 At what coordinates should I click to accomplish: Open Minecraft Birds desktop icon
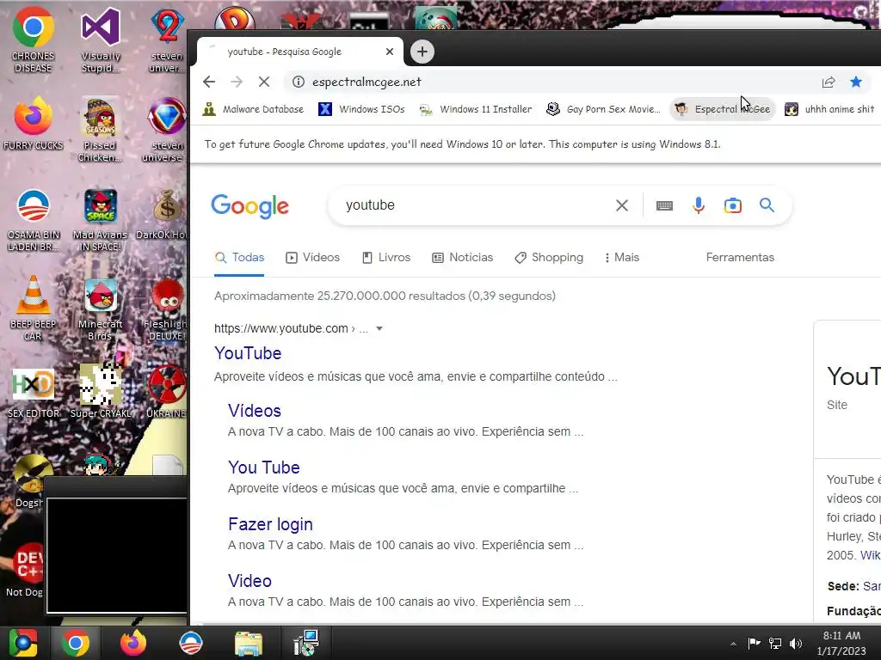click(101, 309)
